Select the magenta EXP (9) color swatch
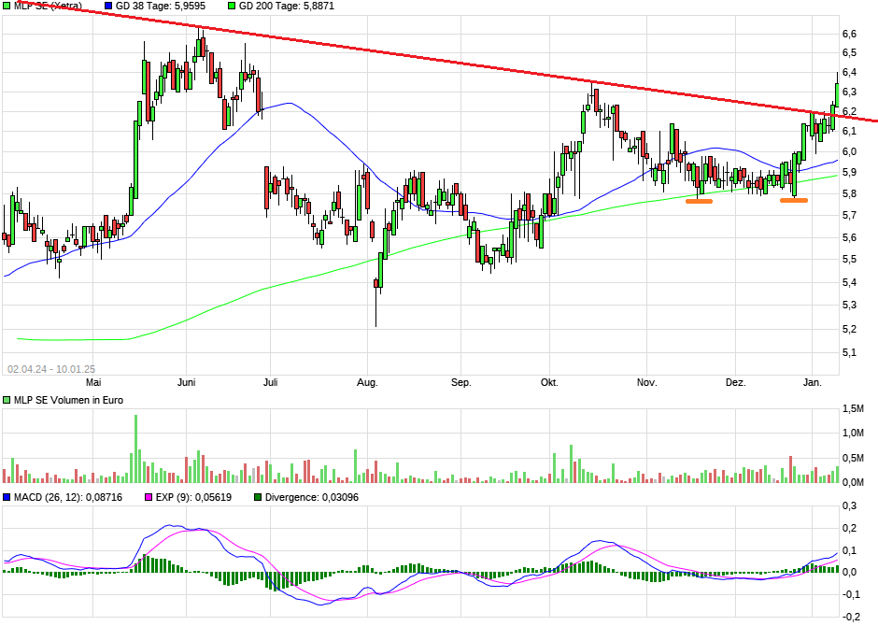 (x=150, y=496)
